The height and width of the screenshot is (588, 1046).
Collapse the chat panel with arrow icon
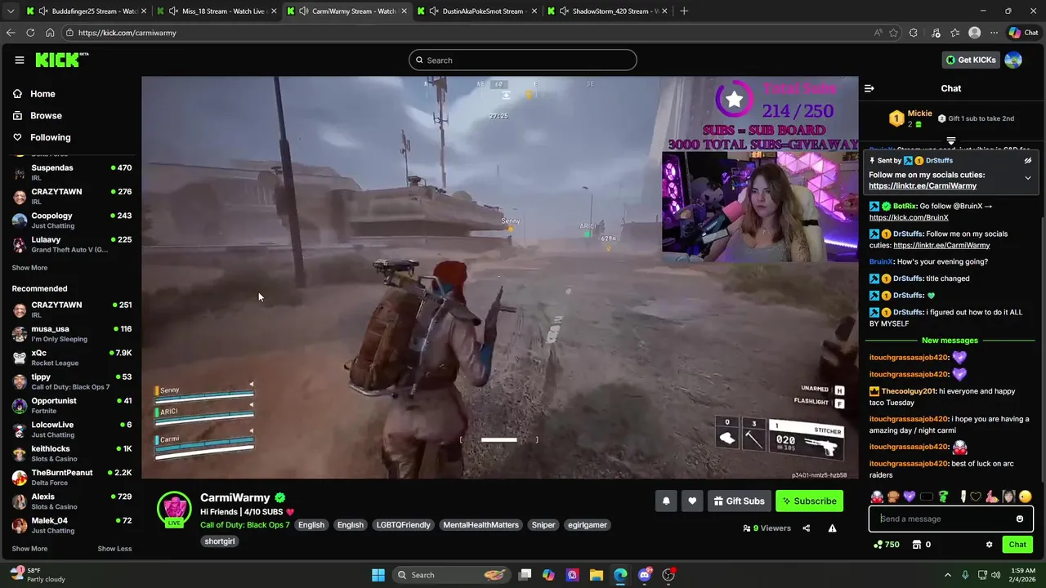pos(869,88)
